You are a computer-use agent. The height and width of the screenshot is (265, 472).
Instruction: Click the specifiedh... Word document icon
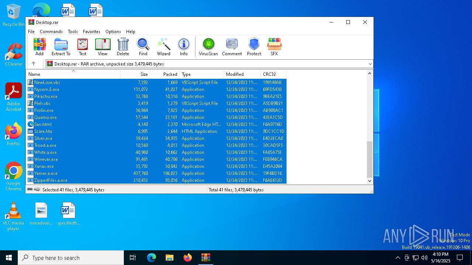pyautogui.click(x=69, y=213)
